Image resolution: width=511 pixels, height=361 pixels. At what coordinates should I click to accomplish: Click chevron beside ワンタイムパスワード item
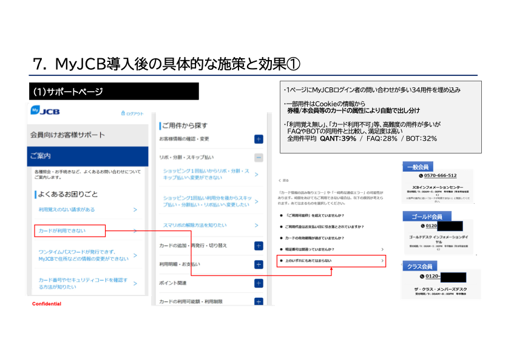tap(135, 255)
